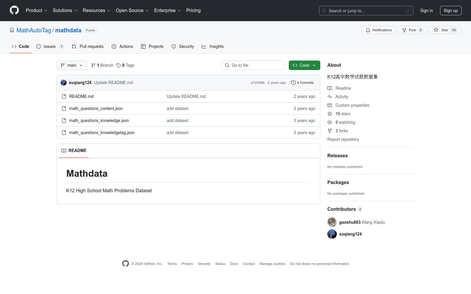The width and height of the screenshot is (471, 294).
Task: Click the Notifications bell button
Action: [x=379, y=30]
